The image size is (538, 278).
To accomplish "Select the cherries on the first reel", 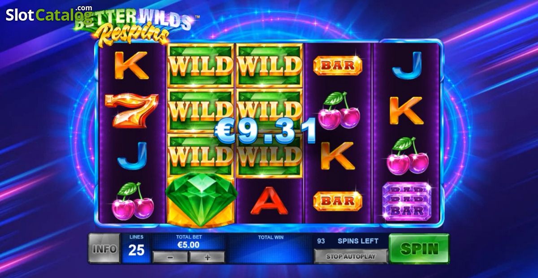I will point(133,201).
